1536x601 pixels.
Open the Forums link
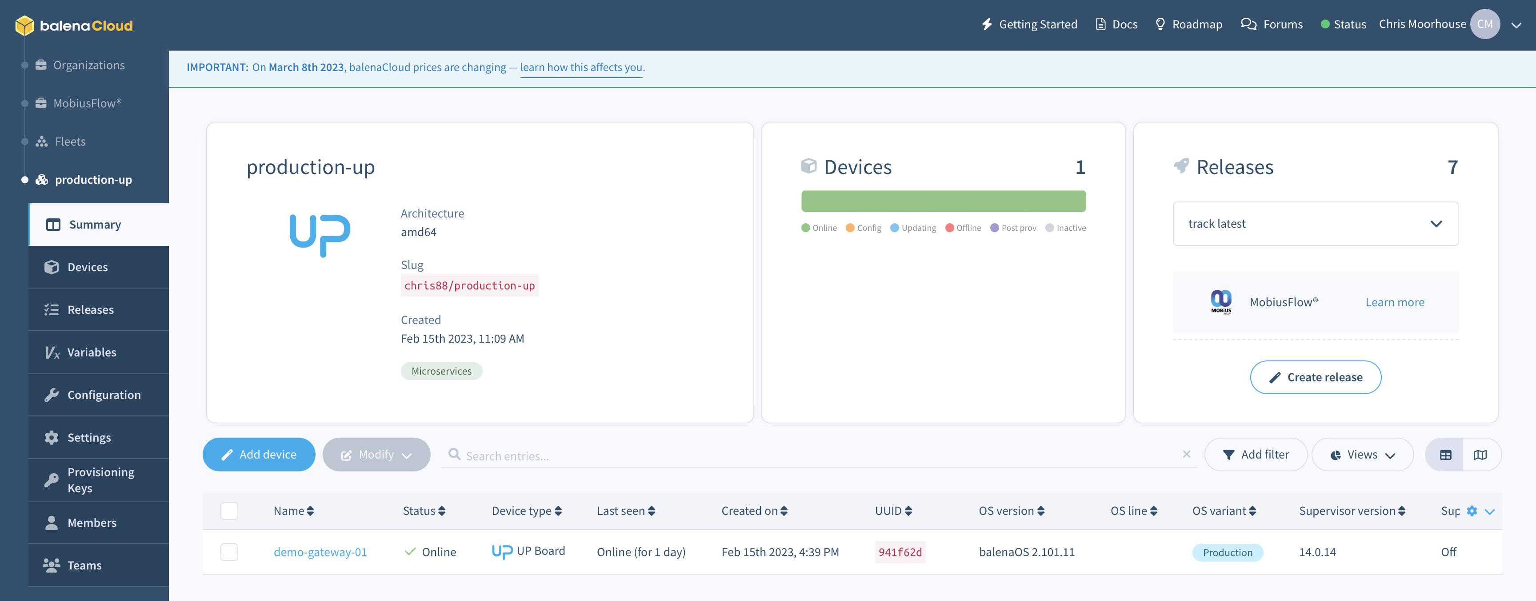1272,24
